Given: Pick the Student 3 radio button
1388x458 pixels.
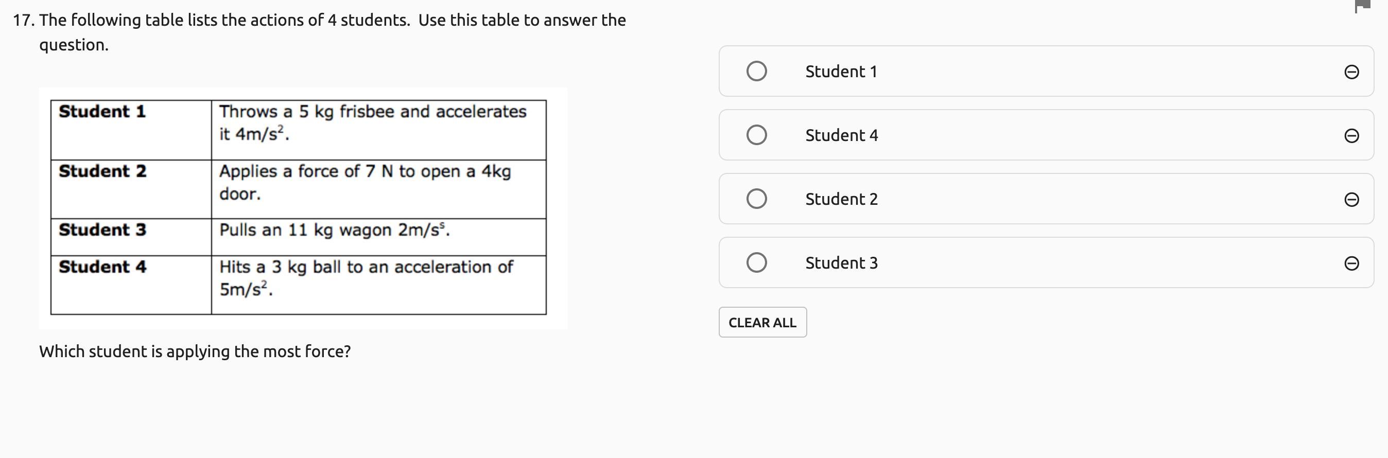Looking at the screenshot, I should point(756,262).
